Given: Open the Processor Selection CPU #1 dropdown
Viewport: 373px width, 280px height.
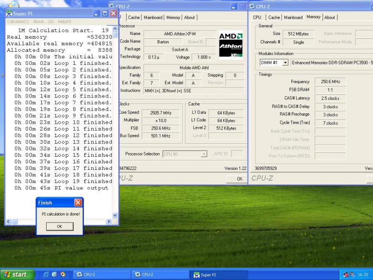Looking at the screenshot, I should point(204,154).
